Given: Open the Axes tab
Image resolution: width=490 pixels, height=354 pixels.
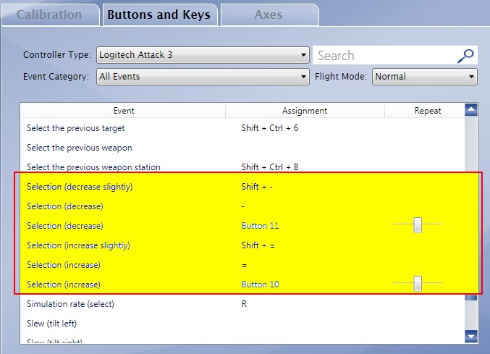Looking at the screenshot, I should point(269,14).
